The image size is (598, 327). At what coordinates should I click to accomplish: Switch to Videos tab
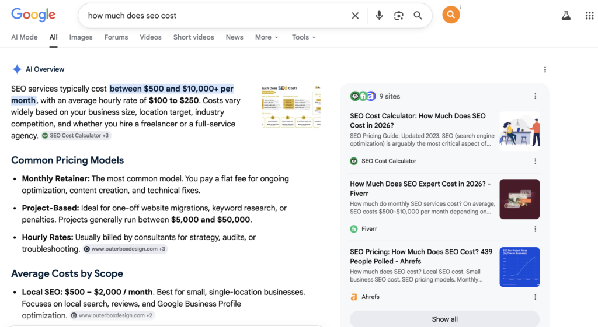tap(151, 37)
